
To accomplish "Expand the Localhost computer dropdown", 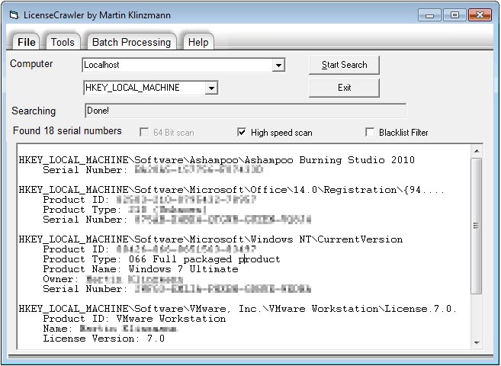I will tap(278, 65).
